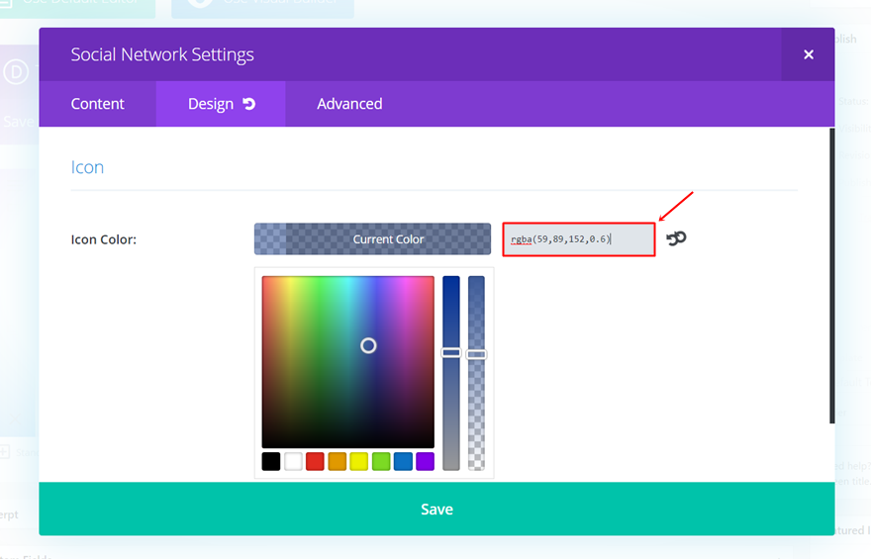Click the color picker circle in gradient
The image size is (871, 559).
(x=368, y=345)
